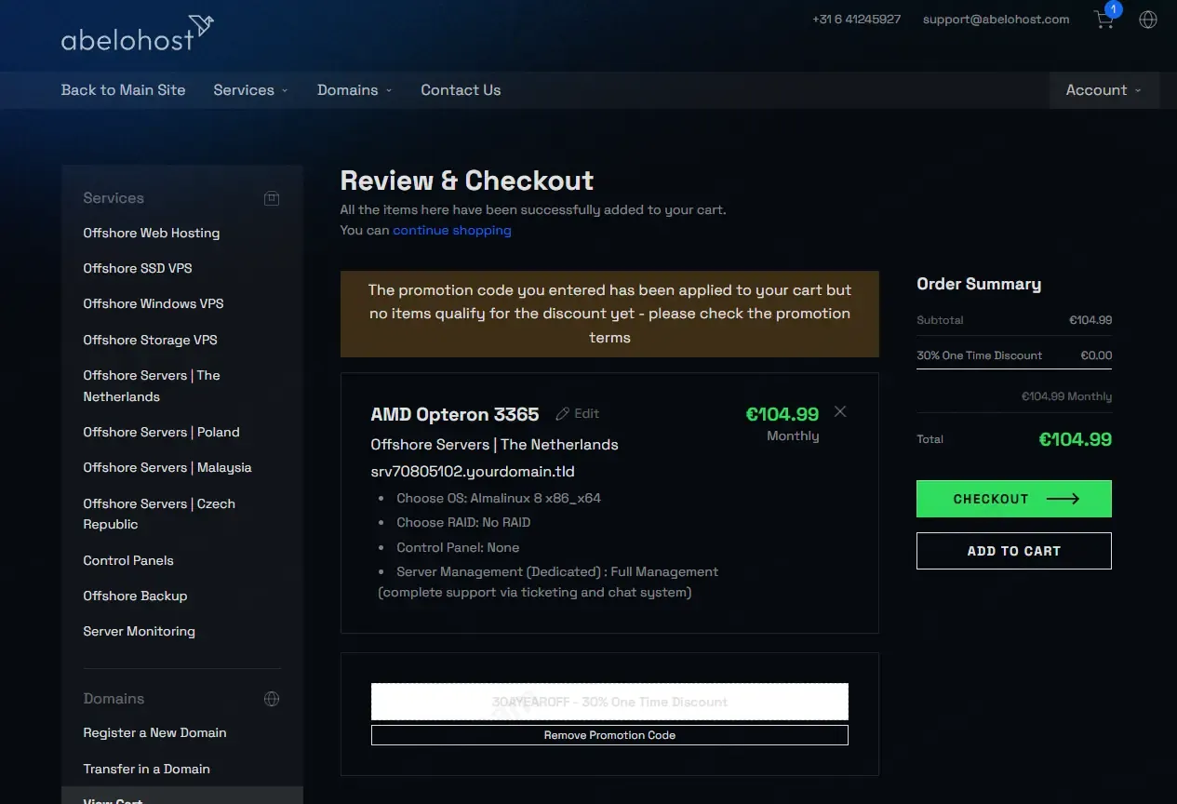Click the promotion code warning banner
Screen dimensions: 1177x804
pyautogui.click(x=609, y=314)
